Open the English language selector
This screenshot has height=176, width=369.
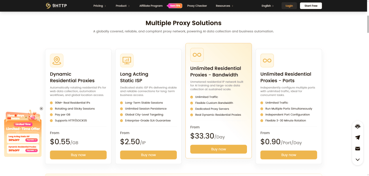point(268,6)
